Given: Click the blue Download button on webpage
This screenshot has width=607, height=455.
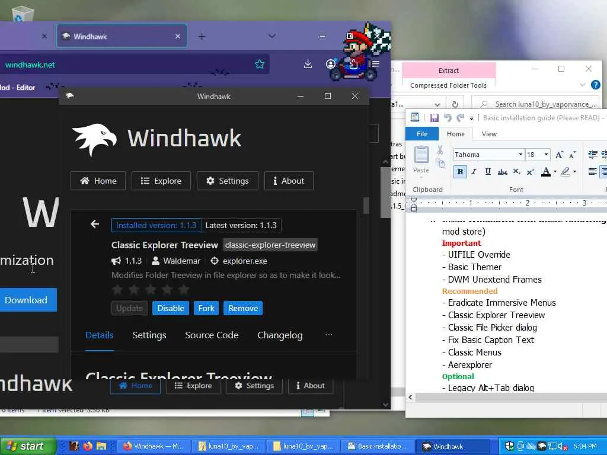Looking at the screenshot, I should pyautogui.click(x=28, y=300).
